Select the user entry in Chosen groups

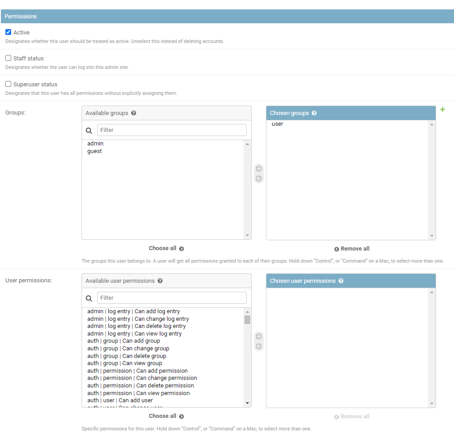(347, 124)
